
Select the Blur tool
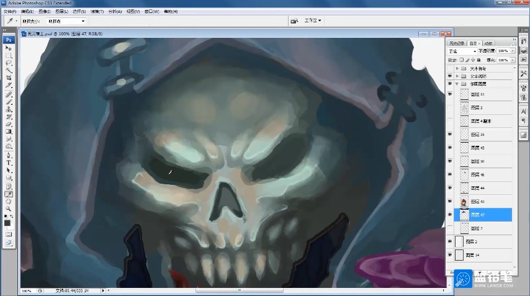coord(9,139)
